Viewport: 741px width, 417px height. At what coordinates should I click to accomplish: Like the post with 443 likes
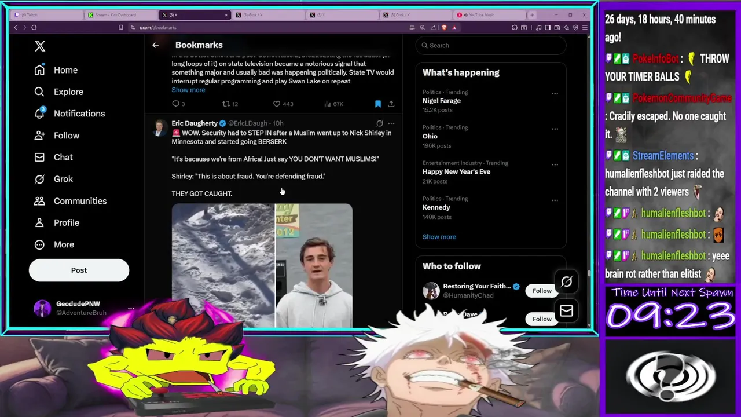click(283, 104)
